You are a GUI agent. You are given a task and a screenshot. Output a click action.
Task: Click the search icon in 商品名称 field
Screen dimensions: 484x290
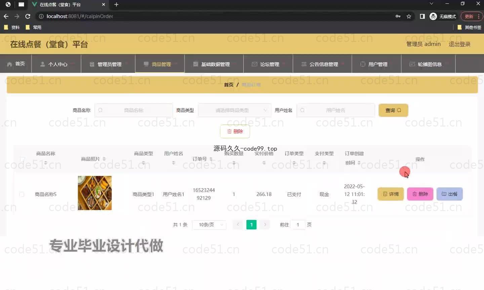(100, 110)
